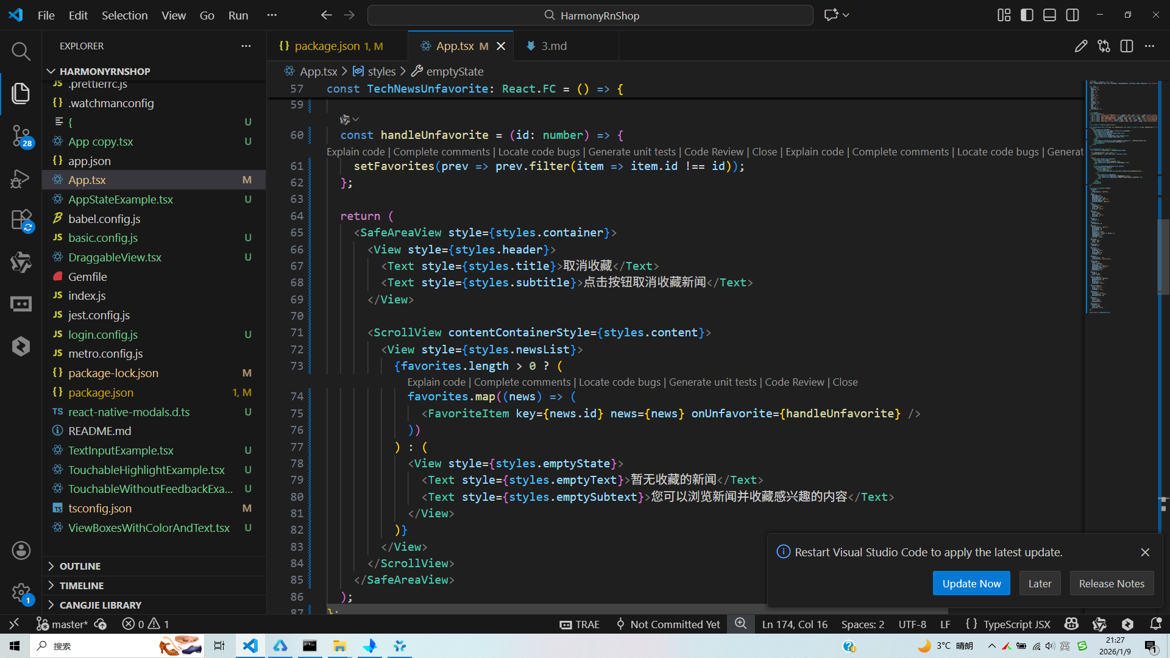Image resolution: width=1170 pixels, height=658 pixels.
Task: Click the notifications bell in status bar
Action: coord(1155,624)
